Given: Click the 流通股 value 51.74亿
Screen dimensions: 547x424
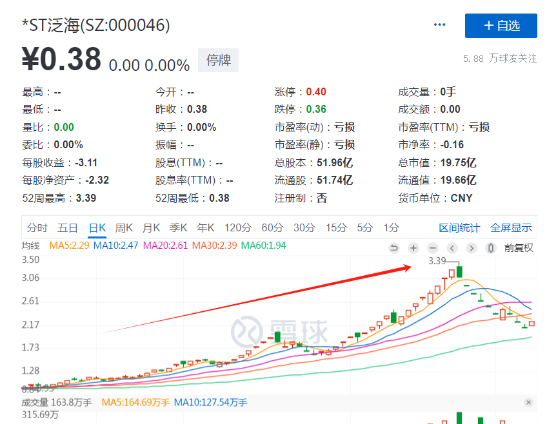Looking at the screenshot, I should coord(335,180).
